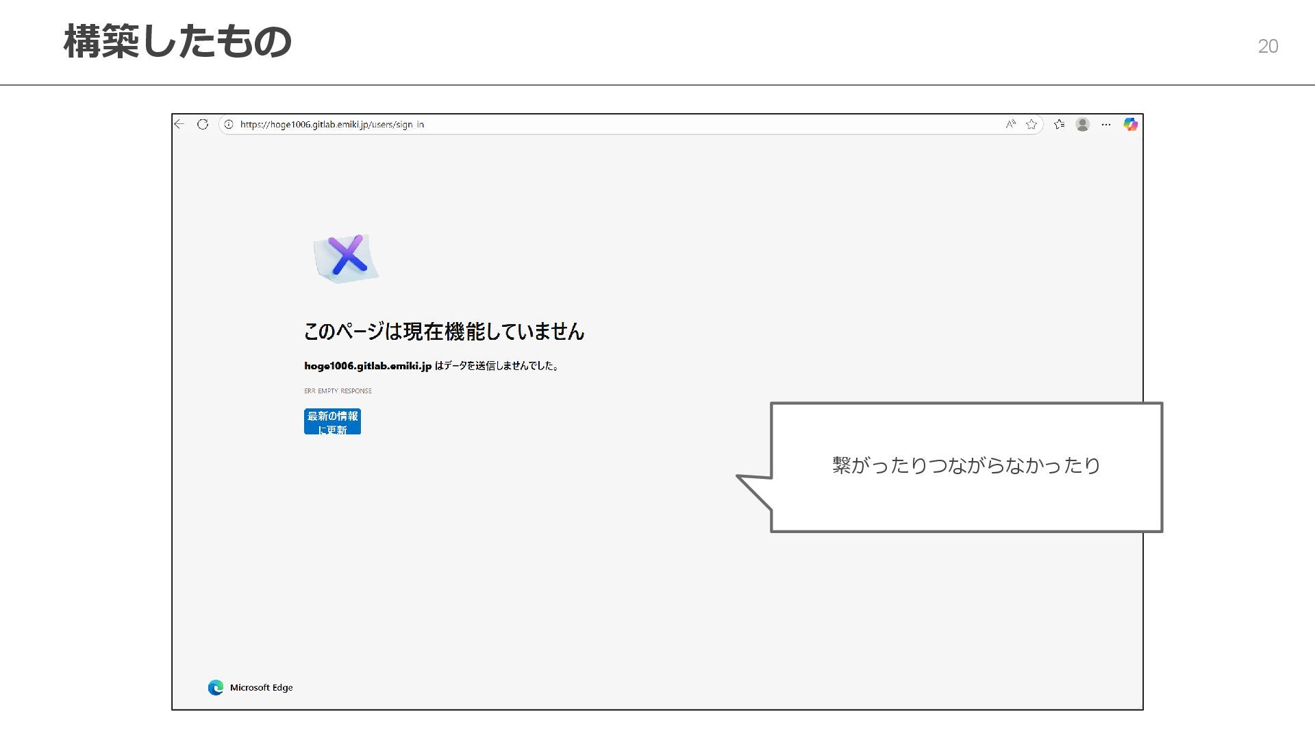Click the blue 最新の情報に更新 button

point(332,421)
